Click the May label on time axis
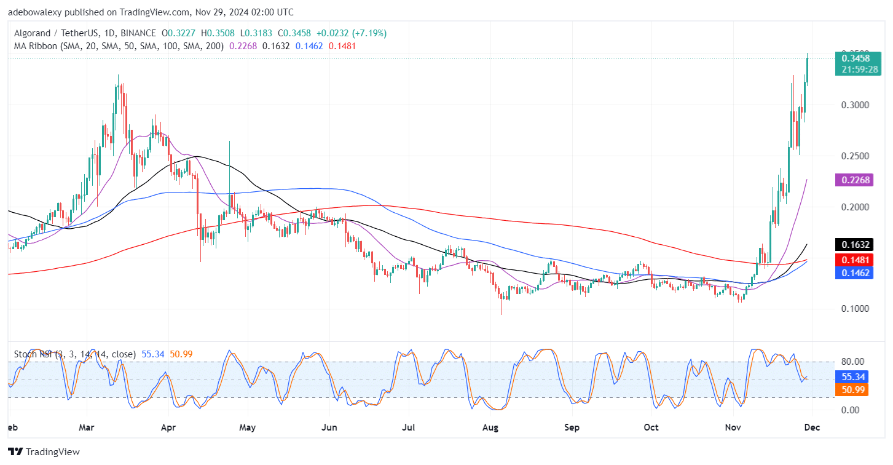 (247, 426)
